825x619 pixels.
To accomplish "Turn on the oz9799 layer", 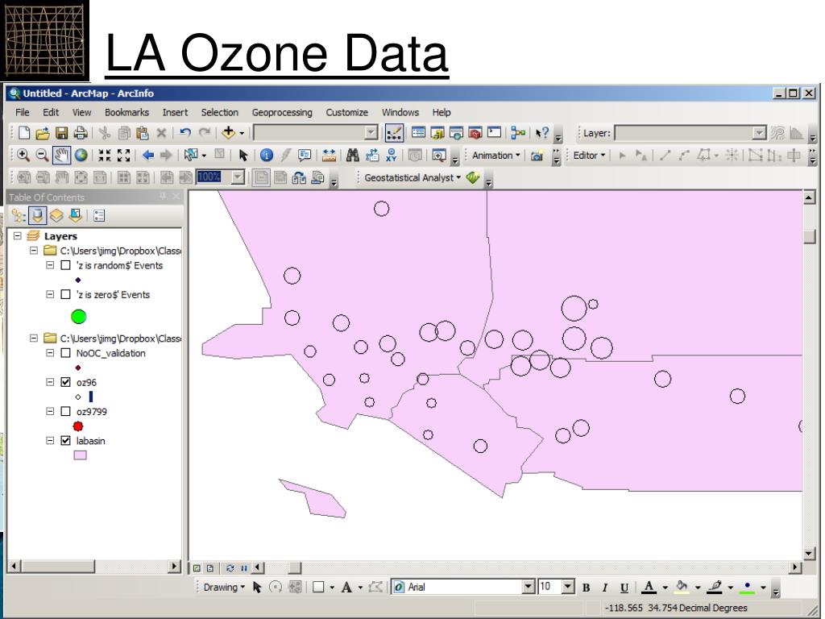I will point(66,411).
